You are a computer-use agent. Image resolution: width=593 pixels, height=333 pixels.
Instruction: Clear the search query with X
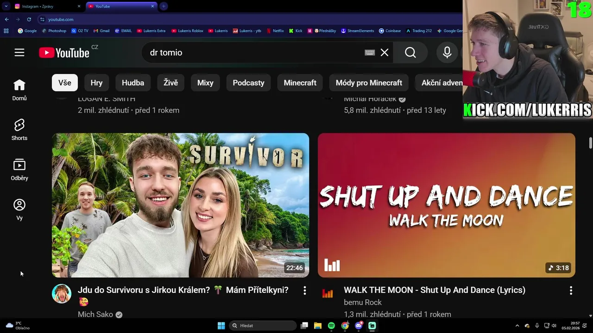pyautogui.click(x=385, y=53)
